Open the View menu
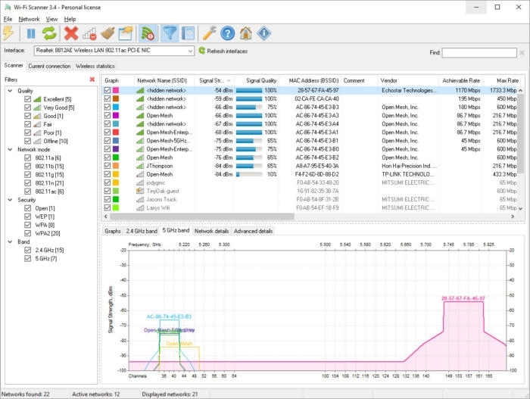 point(51,19)
